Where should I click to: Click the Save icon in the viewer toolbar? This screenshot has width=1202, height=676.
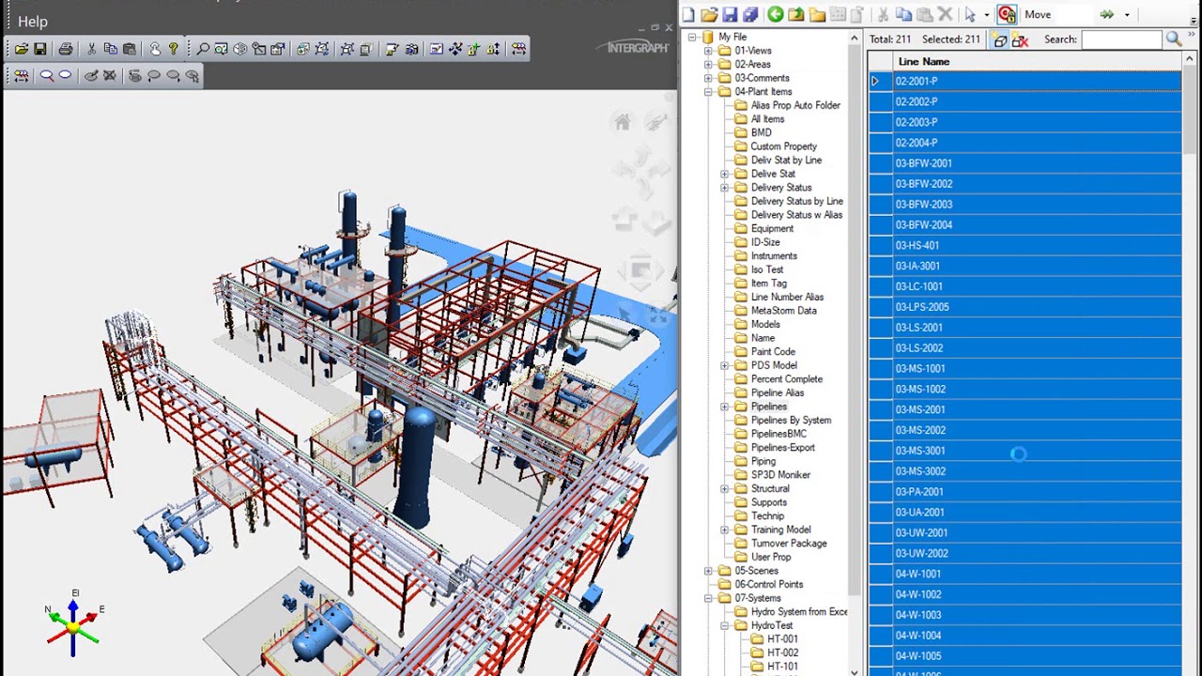(40, 49)
